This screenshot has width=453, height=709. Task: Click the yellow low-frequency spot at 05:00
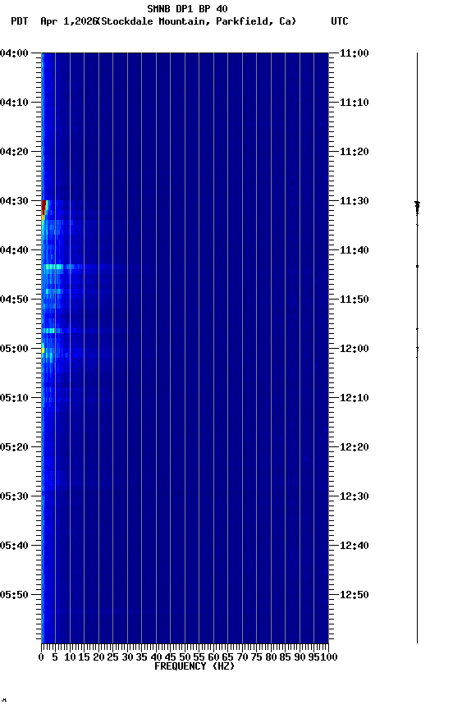43,349
